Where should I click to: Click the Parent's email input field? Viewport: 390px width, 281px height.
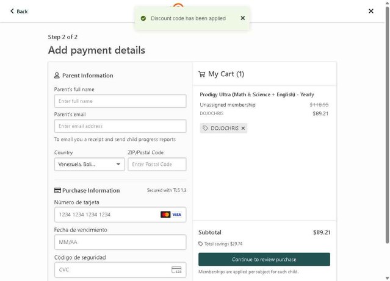[120, 126]
